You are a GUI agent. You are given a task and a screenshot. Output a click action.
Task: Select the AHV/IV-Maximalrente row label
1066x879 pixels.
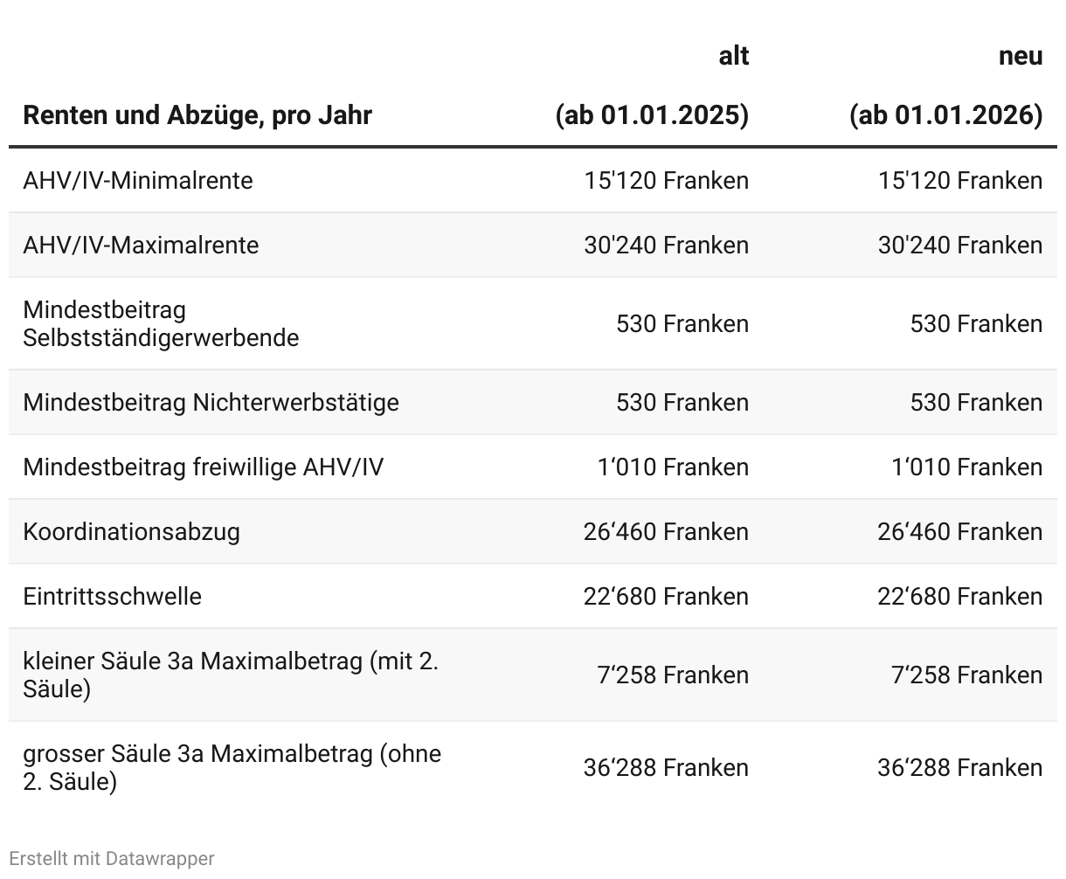pos(141,246)
